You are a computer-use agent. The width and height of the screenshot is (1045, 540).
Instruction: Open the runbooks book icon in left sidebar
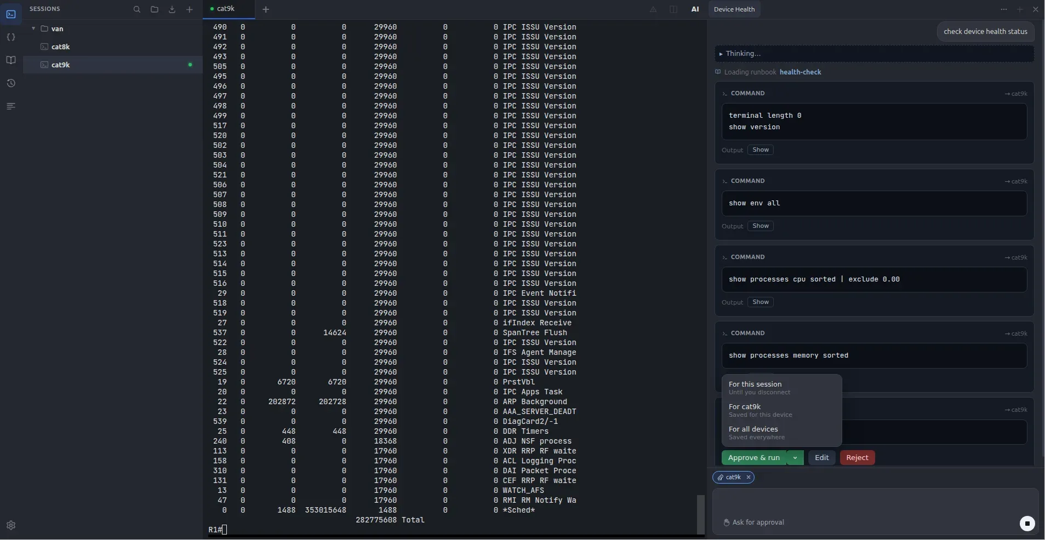pyautogui.click(x=11, y=60)
